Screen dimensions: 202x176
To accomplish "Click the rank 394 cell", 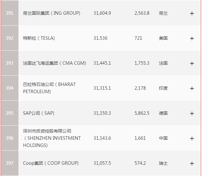I will (10, 88).
